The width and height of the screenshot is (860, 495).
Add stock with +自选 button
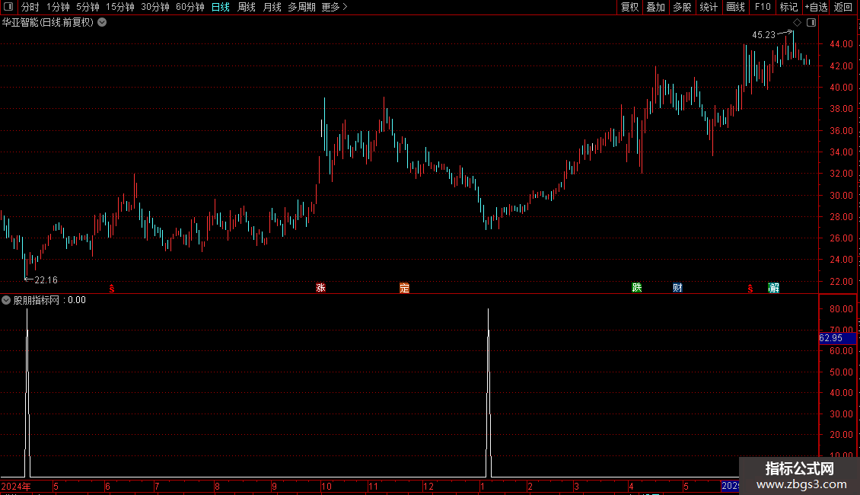coord(816,7)
